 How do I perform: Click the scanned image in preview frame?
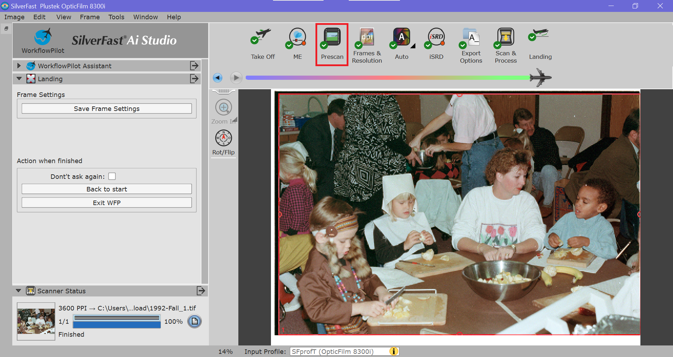point(459,214)
